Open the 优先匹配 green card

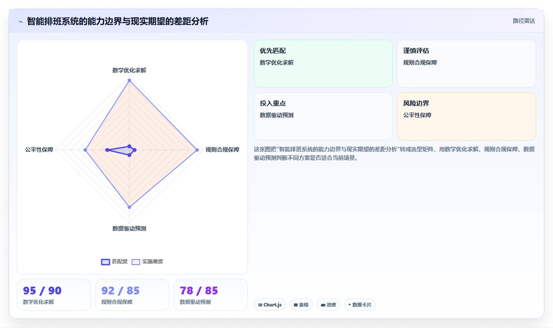tap(323, 64)
